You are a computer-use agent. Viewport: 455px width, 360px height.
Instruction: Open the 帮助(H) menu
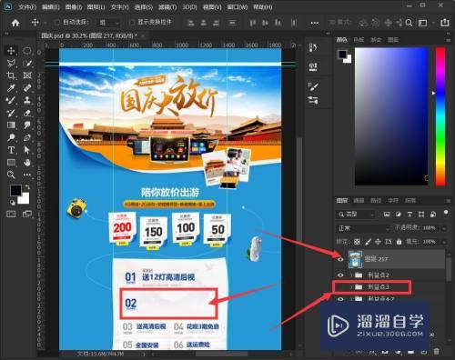click(262, 6)
